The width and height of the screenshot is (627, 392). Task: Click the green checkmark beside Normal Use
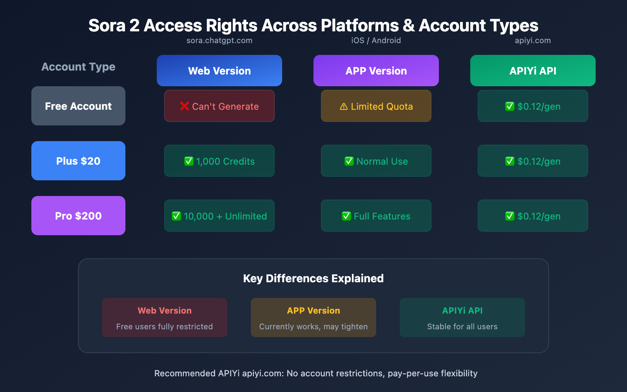(349, 161)
